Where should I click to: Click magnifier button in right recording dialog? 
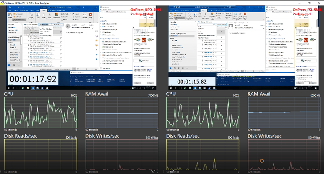pyautogui.click(x=306, y=61)
